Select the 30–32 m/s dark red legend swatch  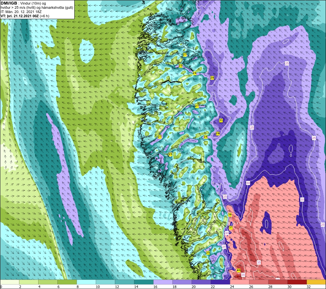pyautogui.click(x=297, y=282)
